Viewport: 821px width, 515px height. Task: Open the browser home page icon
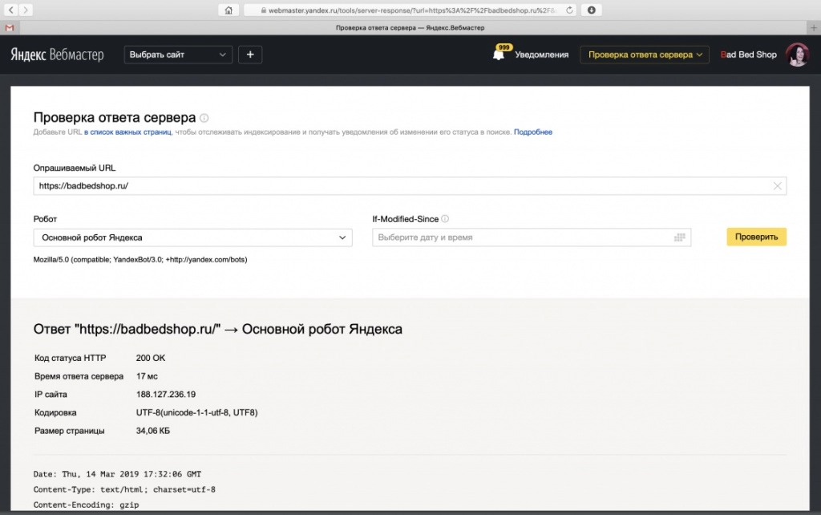[x=229, y=10]
